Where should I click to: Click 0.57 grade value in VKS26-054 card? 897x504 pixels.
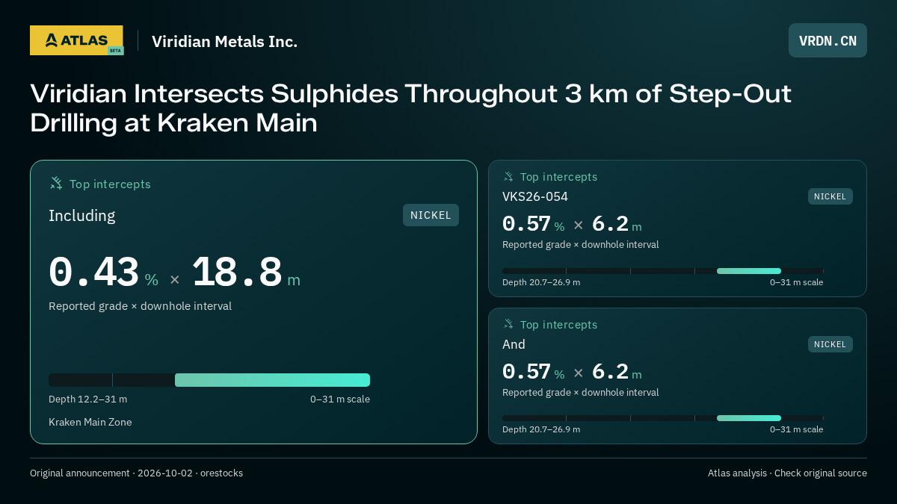point(526,224)
